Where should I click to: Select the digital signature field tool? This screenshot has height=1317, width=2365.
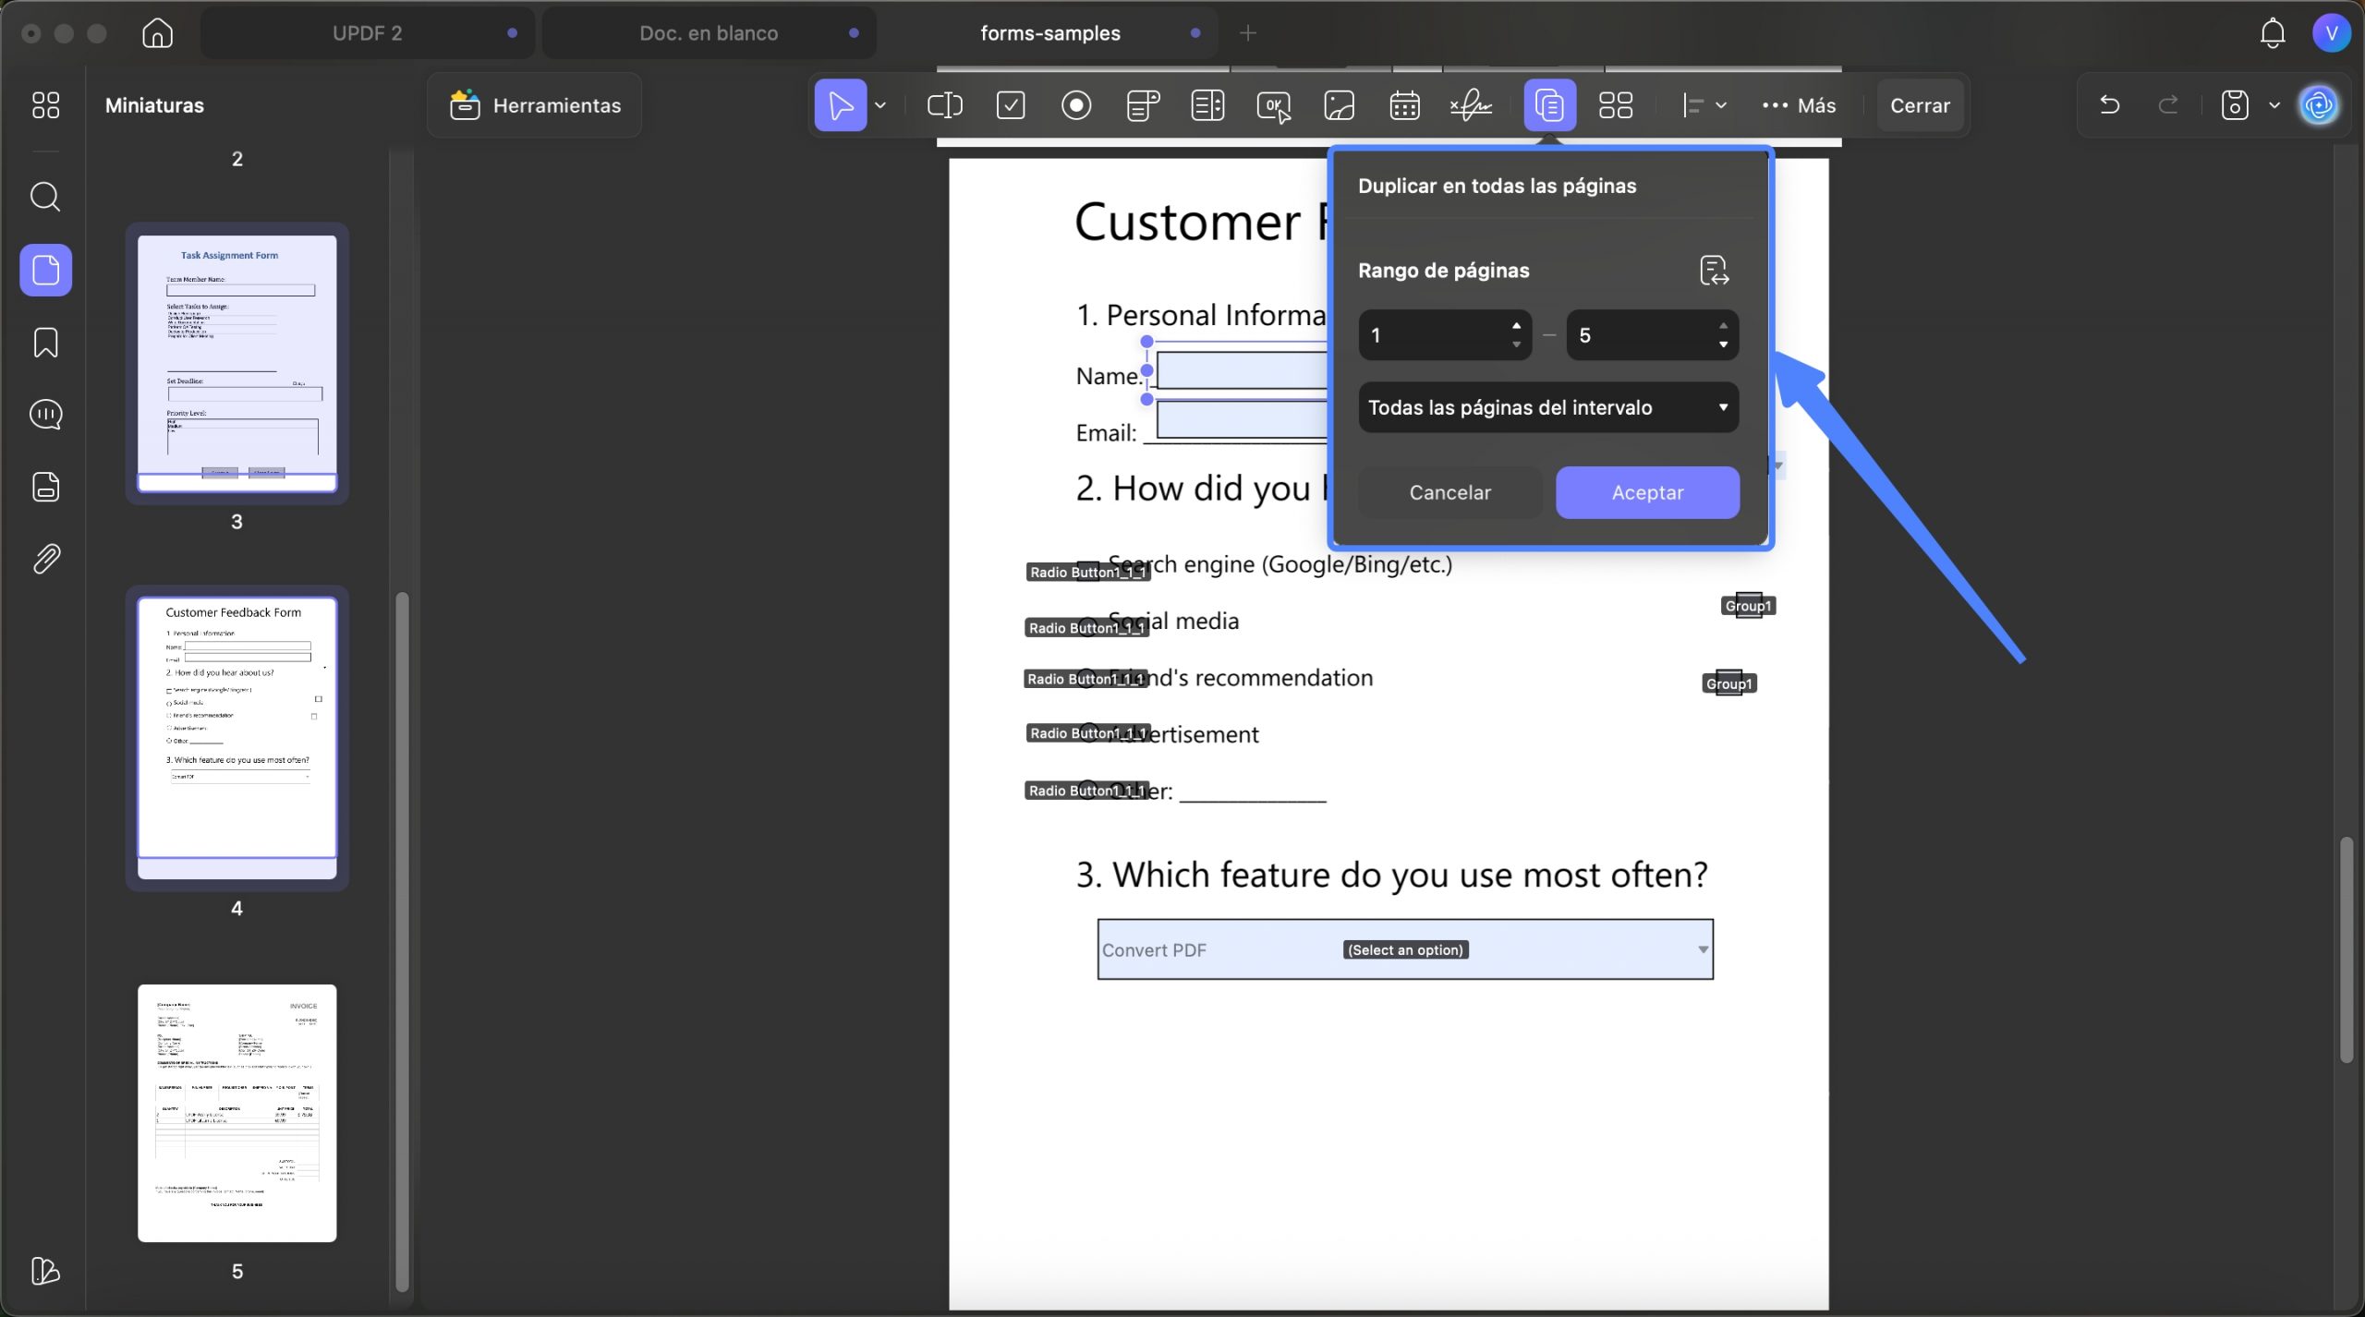point(1471,105)
